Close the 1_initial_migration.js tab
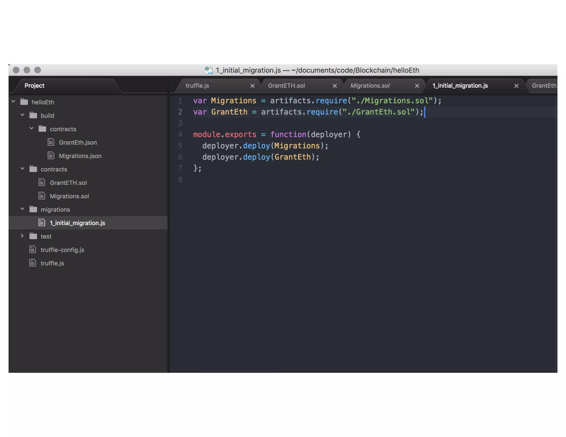Screen dimensions: 566x437 click(516, 86)
